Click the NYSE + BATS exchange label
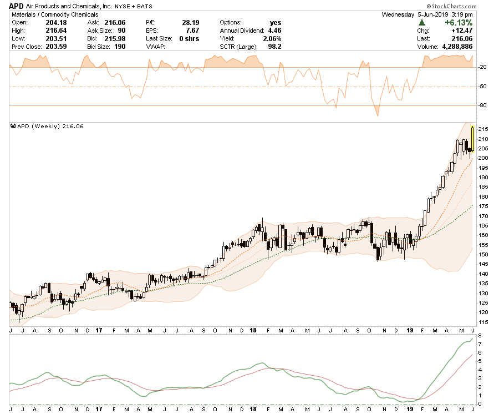Viewport: 499px width, 414px height. [x=133, y=6]
